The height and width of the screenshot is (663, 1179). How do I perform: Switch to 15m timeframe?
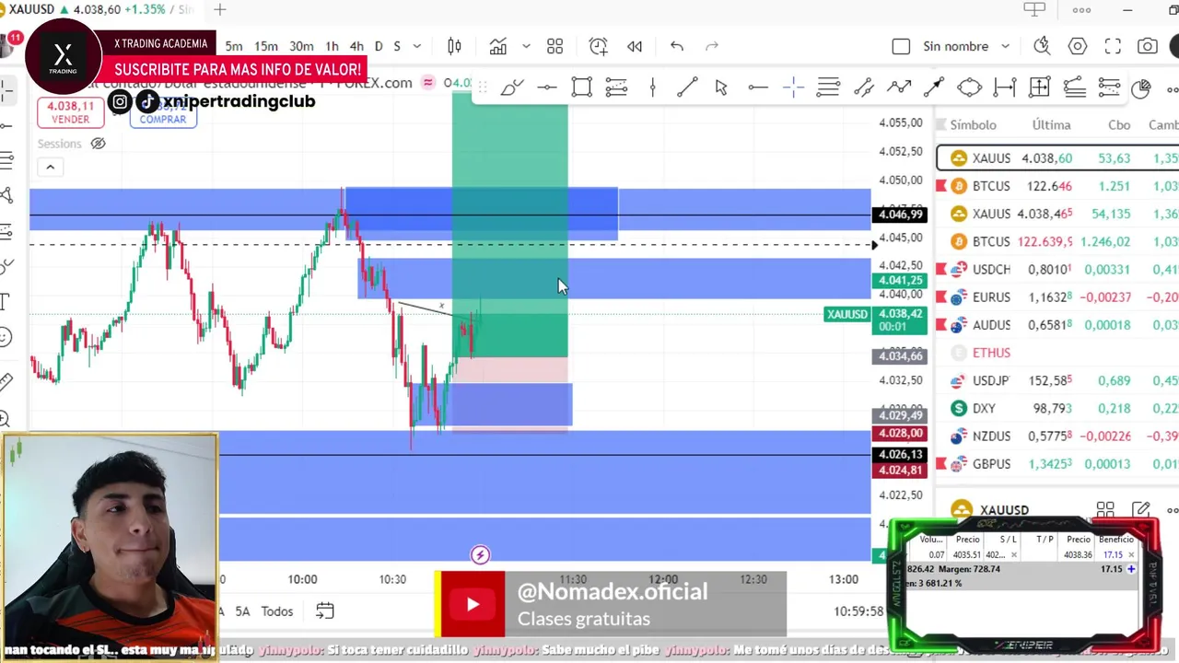click(x=266, y=46)
